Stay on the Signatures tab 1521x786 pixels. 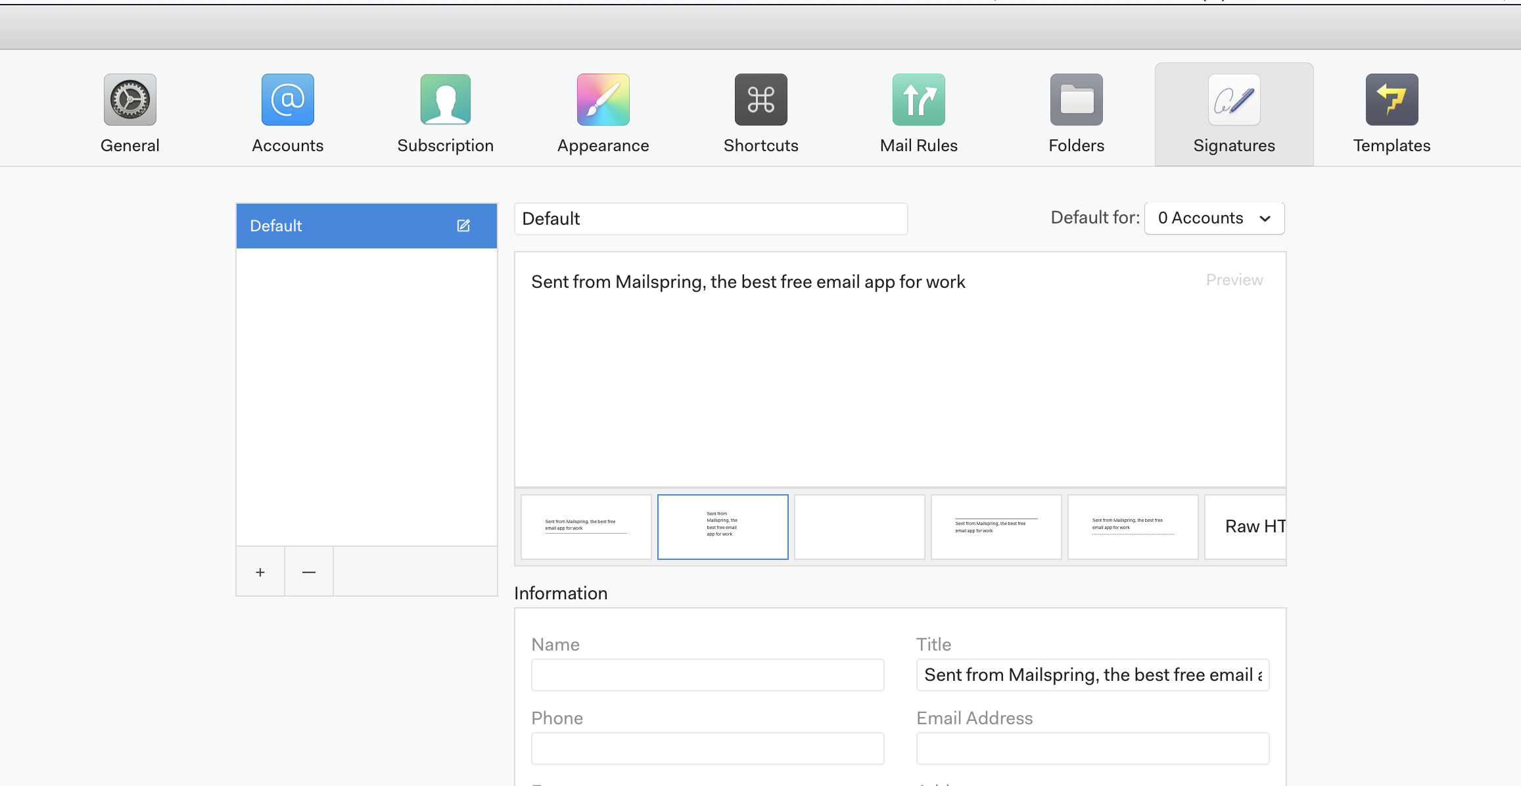click(x=1233, y=113)
